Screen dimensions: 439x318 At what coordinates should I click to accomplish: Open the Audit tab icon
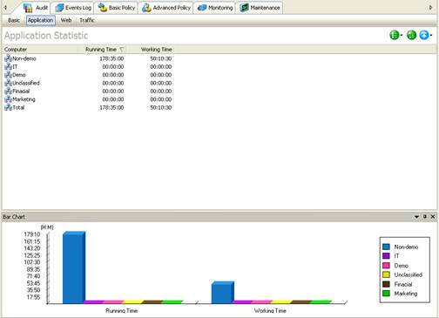pos(28,8)
